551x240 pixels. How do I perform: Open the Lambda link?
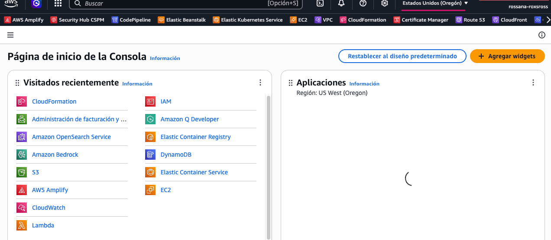[43, 225]
